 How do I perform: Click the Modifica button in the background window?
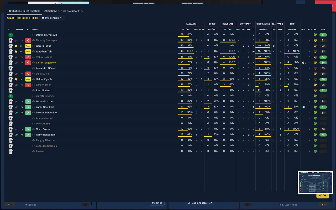pyautogui.click(x=157, y=203)
